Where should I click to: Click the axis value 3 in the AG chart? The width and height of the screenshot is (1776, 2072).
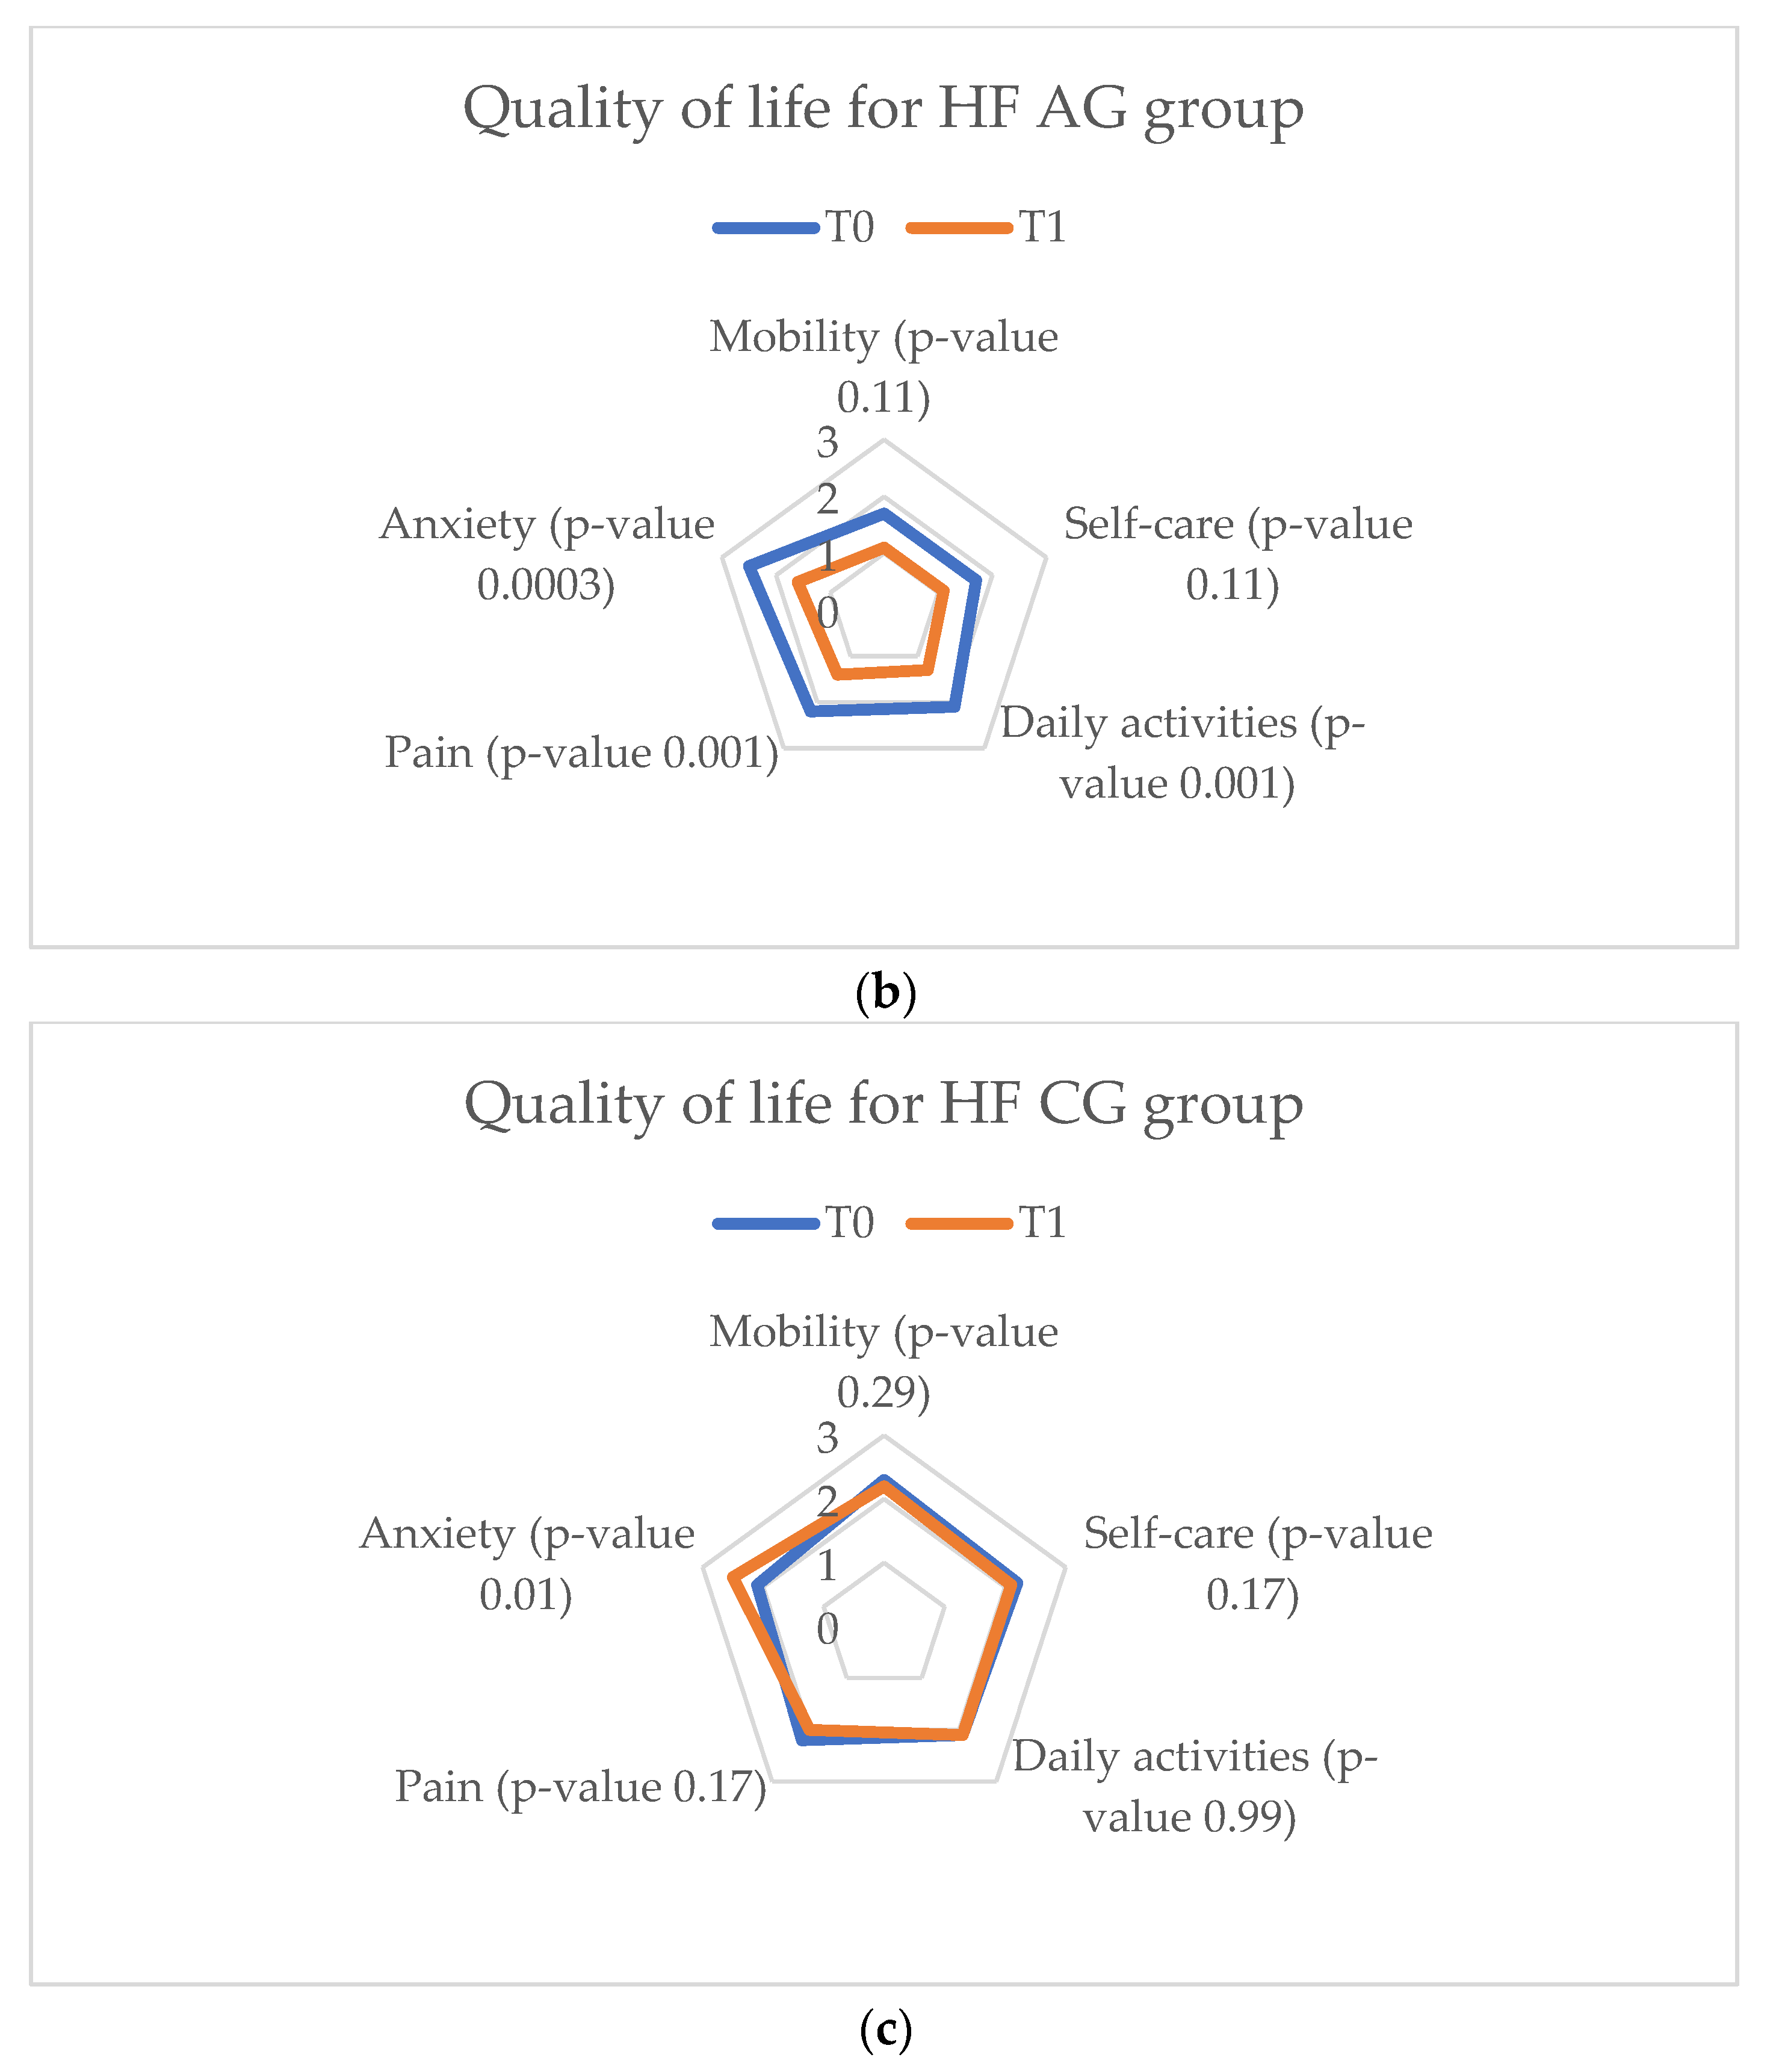coord(827,443)
